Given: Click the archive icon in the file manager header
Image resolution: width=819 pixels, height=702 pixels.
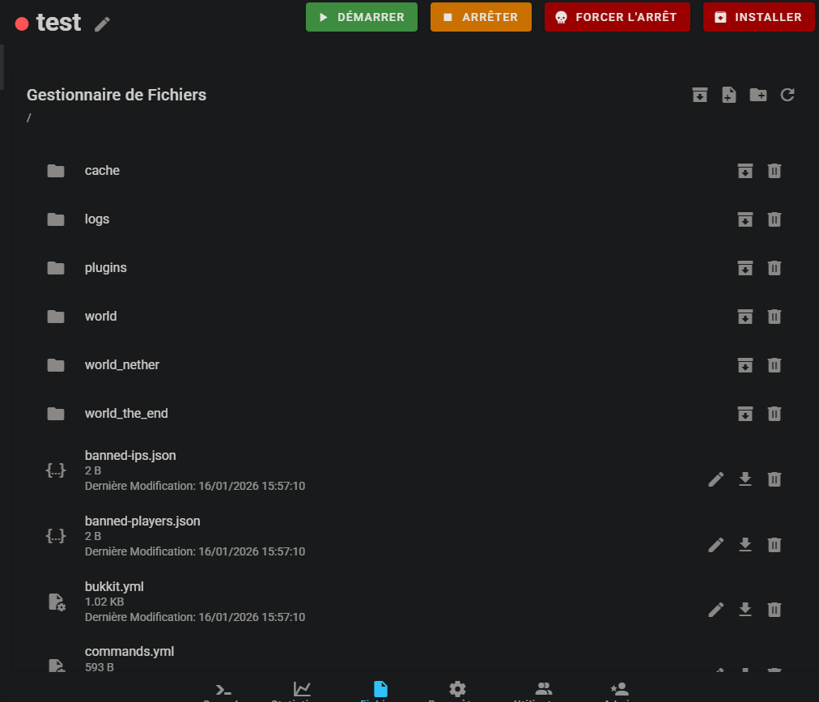Looking at the screenshot, I should tap(700, 95).
